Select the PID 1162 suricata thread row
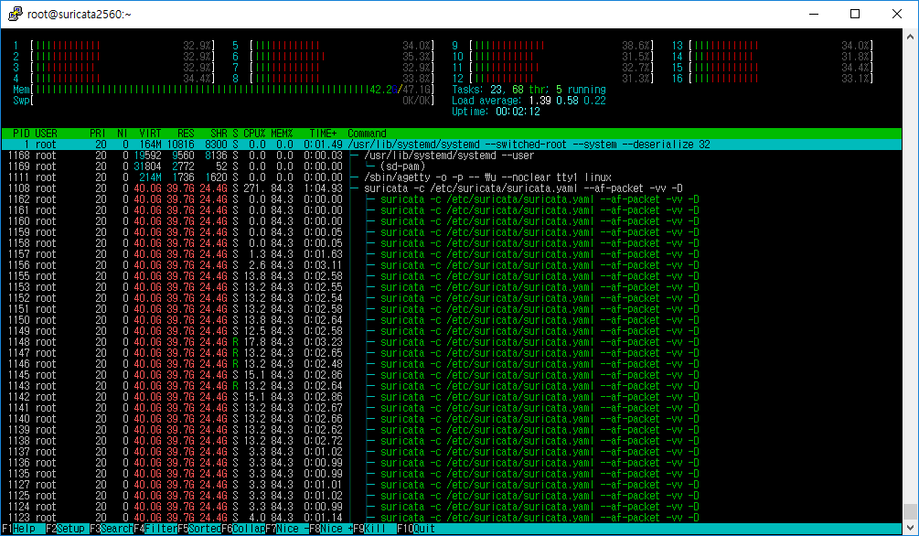Viewport: 919px width, 536px height. (x=452, y=199)
